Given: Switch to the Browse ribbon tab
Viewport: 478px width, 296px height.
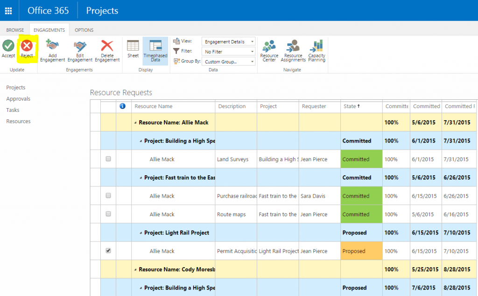Looking at the screenshot, I should (x=15, y=30).
